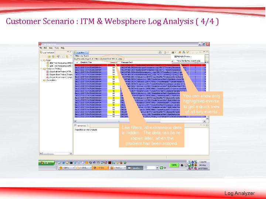The image size is (266, 199).
Task: Select the first IBM Tivoli Monitoring log entry
Action: (x=59, y=63)
